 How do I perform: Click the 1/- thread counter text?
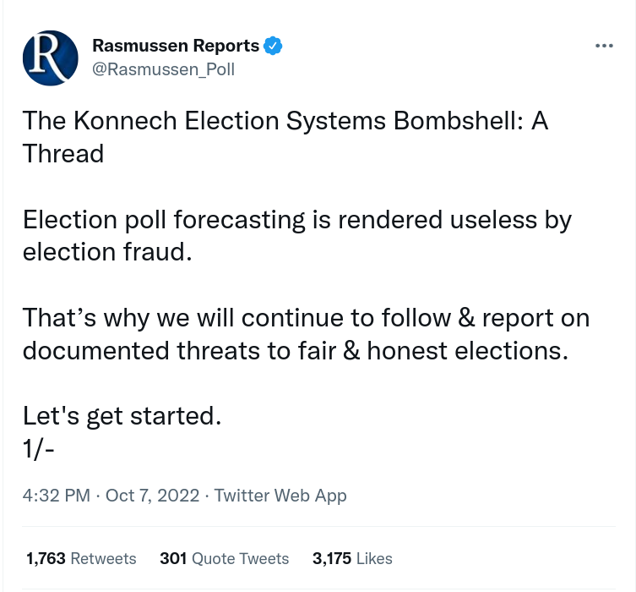[x=39, y=448]
